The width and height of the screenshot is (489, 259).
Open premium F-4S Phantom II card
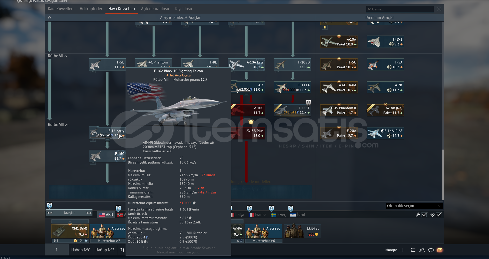(x=339, y=110)
